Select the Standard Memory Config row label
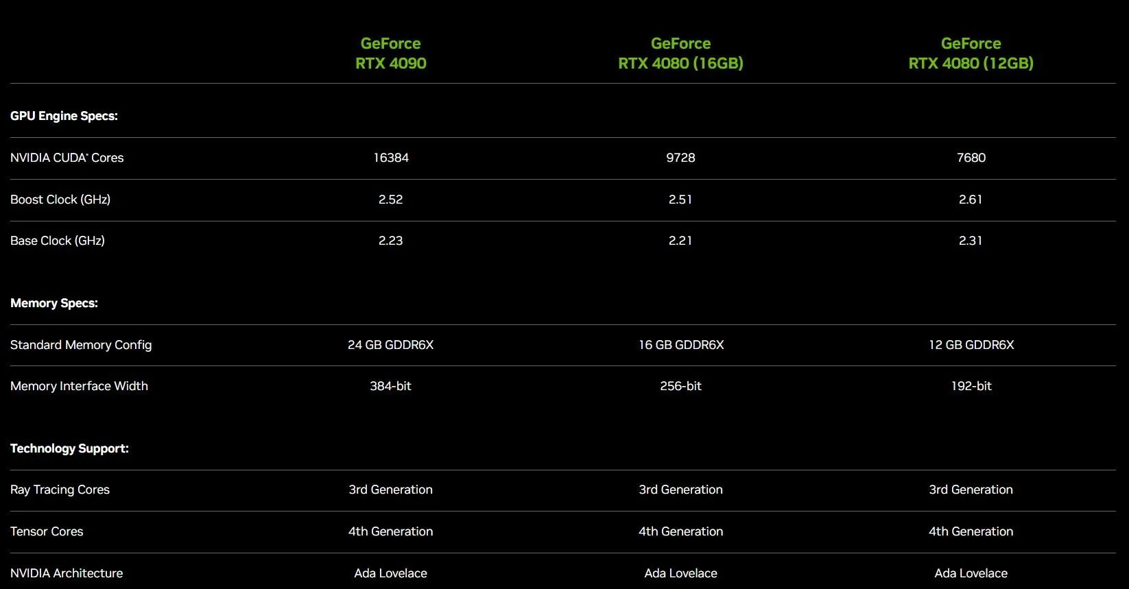 coord(81,345)
